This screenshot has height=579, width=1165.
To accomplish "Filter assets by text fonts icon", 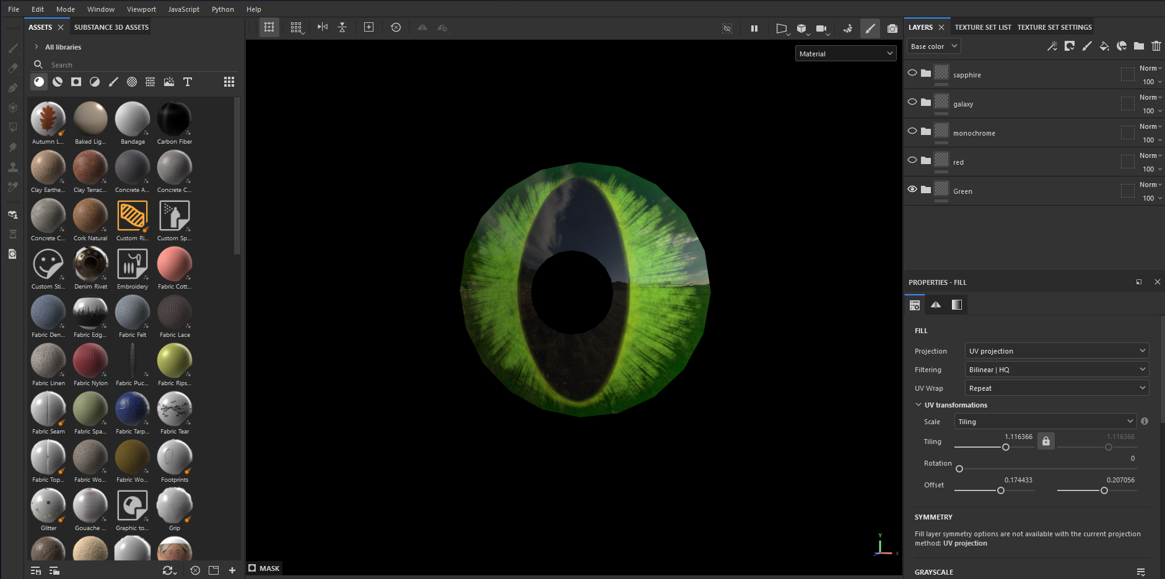I will pyautogui.click(x=188, y=82).
